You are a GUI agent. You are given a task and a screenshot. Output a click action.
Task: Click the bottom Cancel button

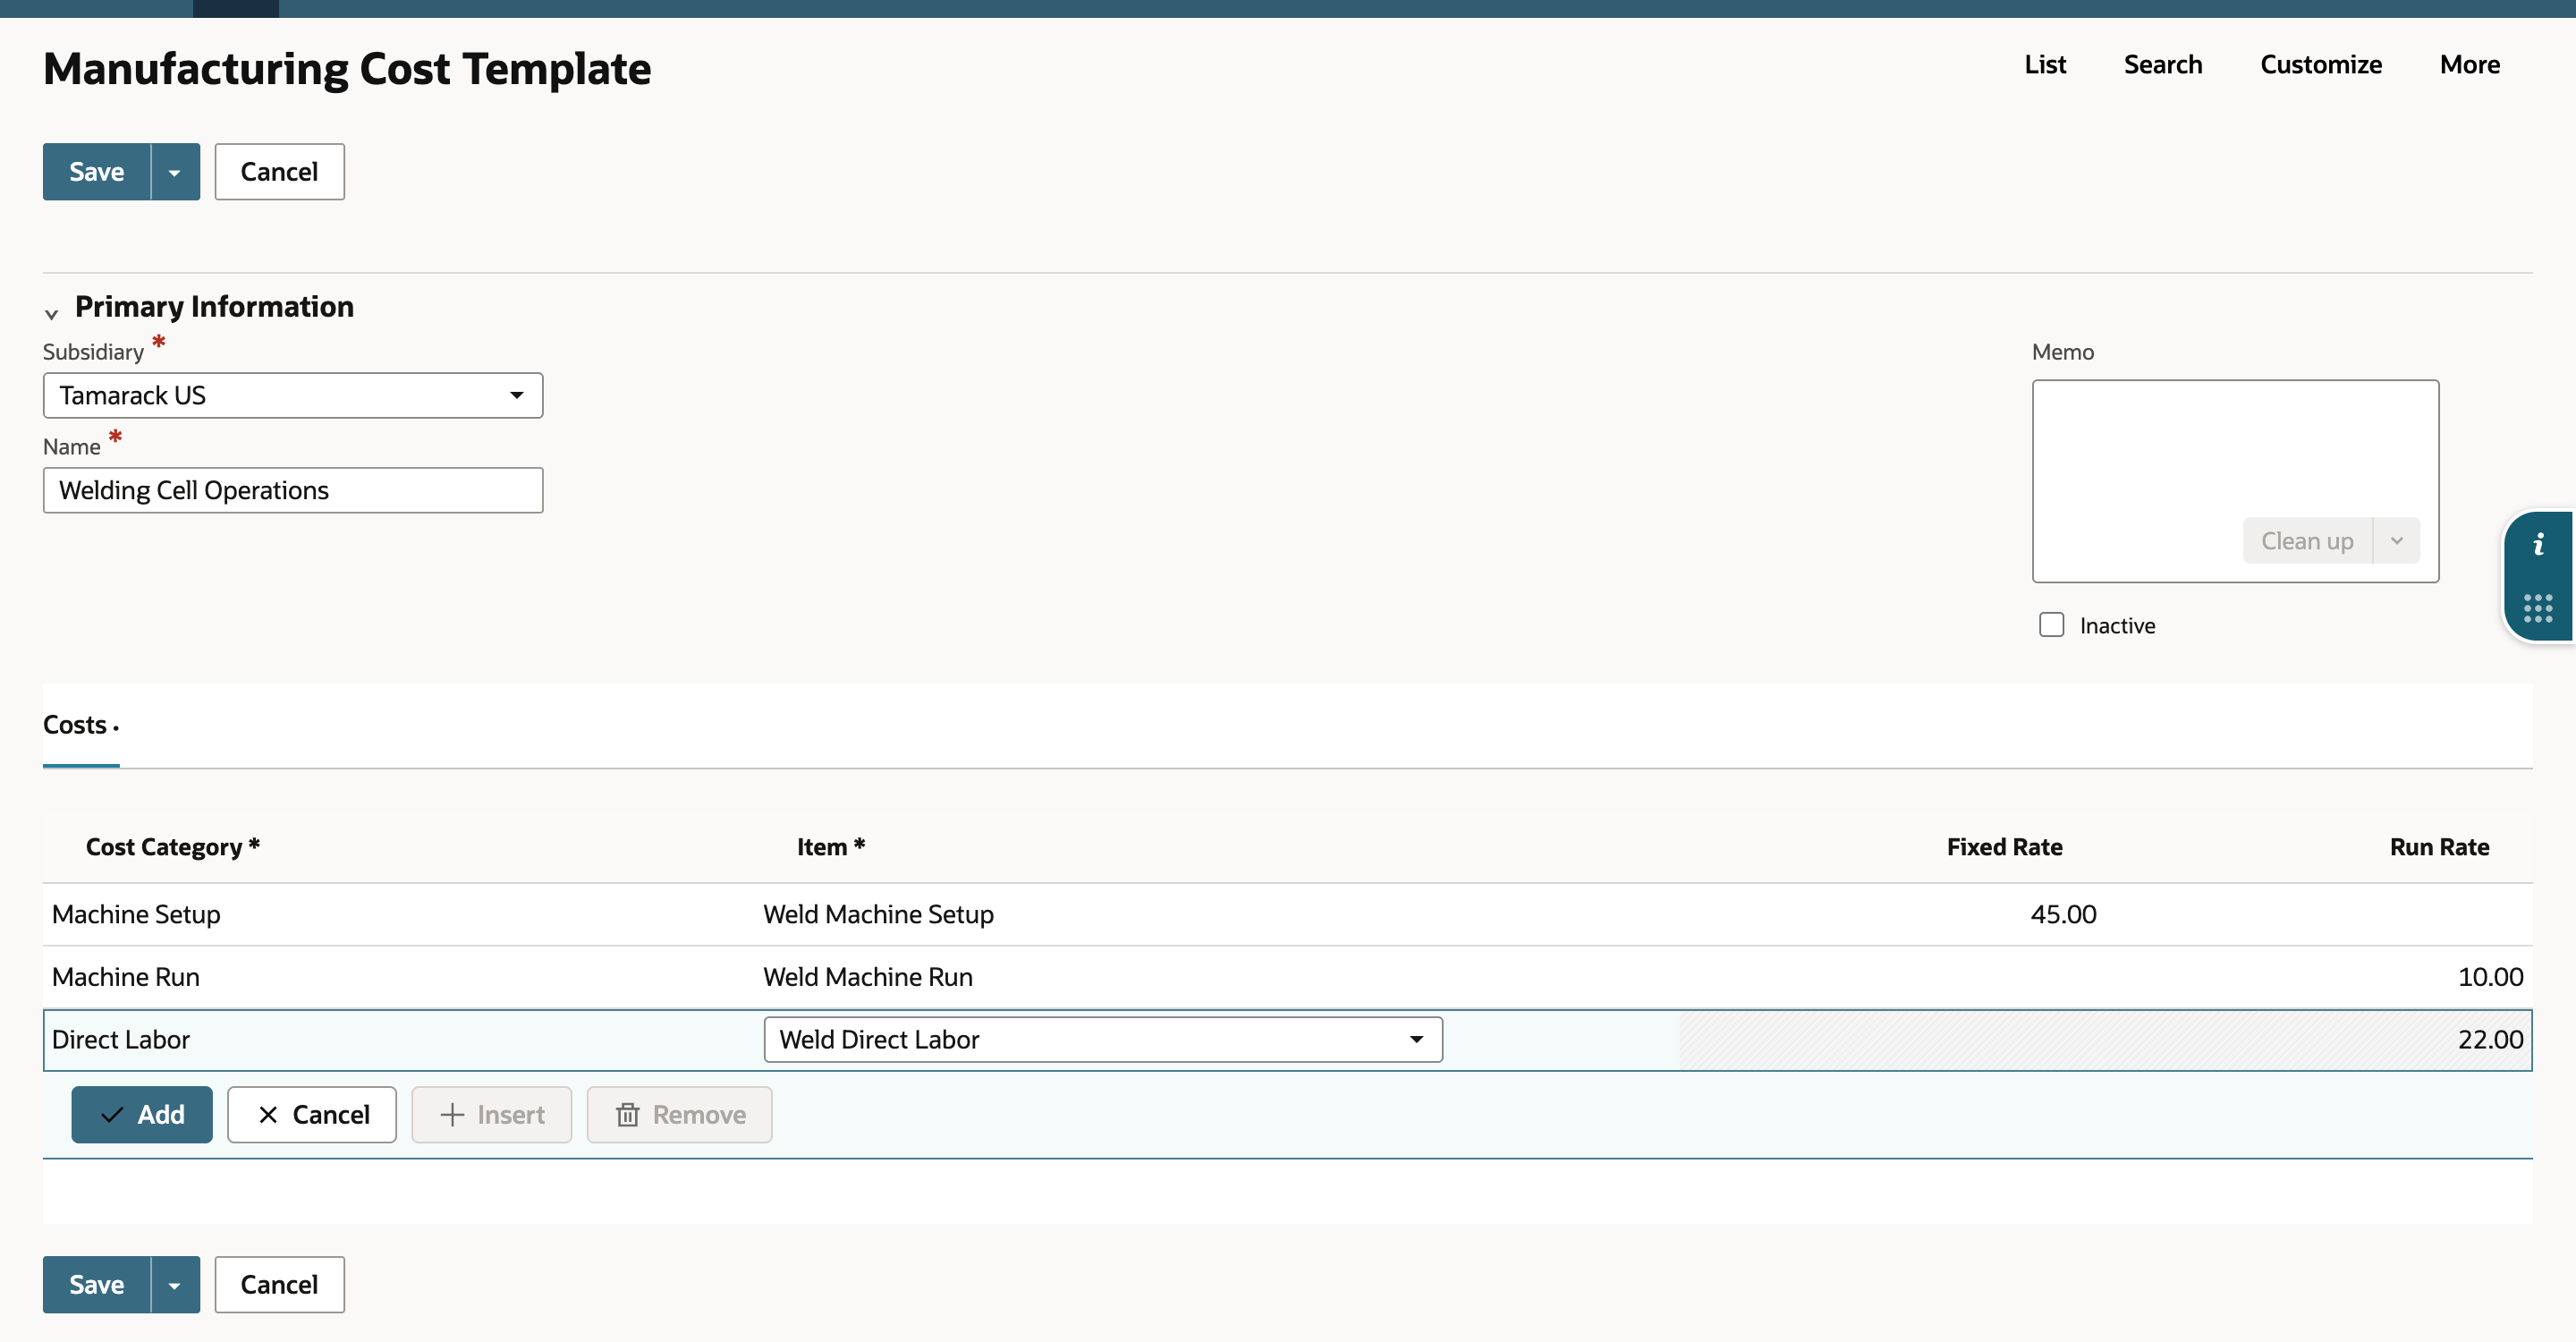tap(279, 1285)
